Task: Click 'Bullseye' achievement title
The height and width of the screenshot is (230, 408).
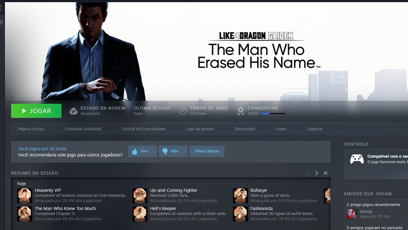Action: 259,190
